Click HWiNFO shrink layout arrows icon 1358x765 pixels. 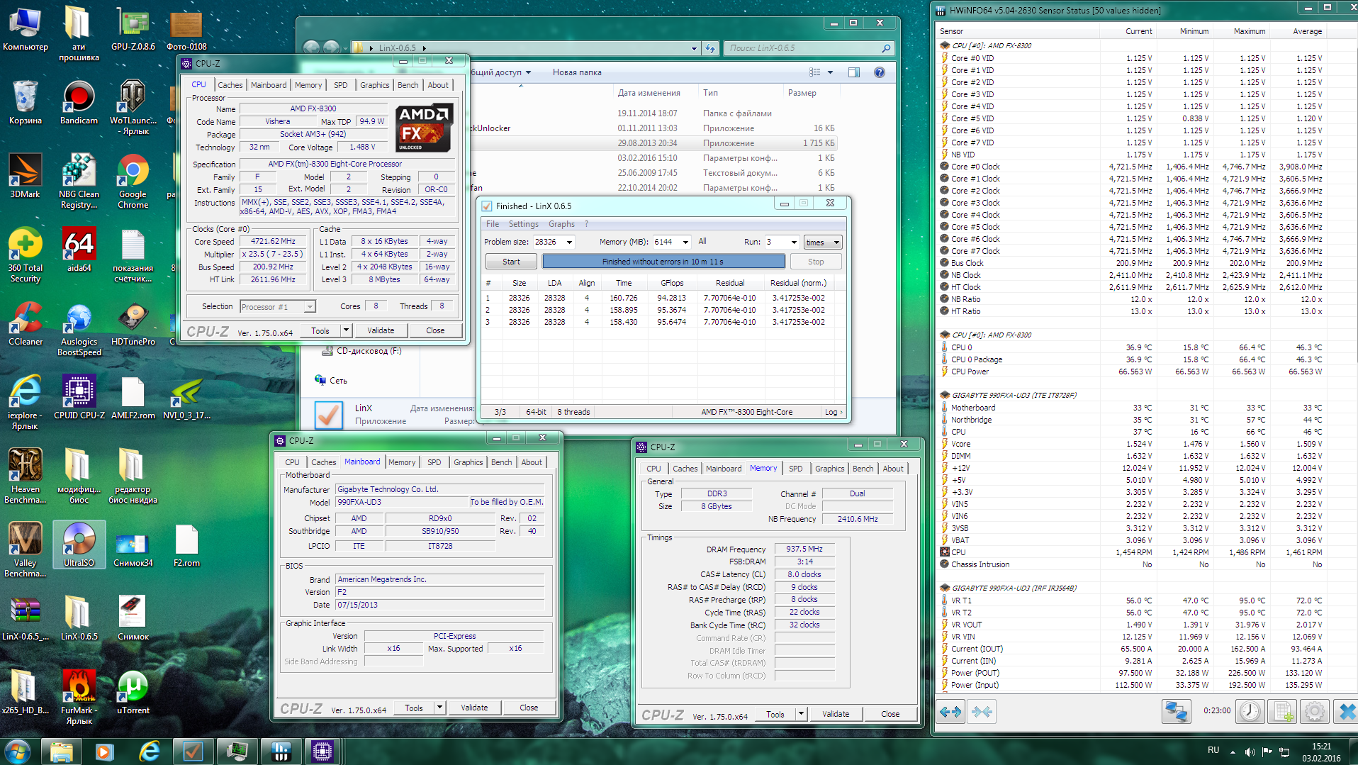pyautogui.click(x=982, y=711)
